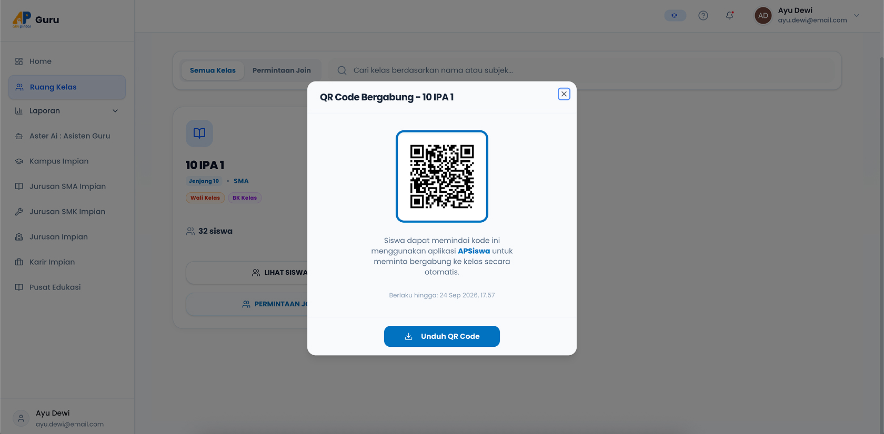Click the 32 siswa count
884x434 pixels.
[209, 231]
